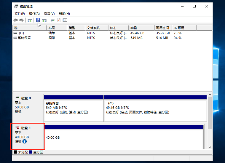225x163 pixels.
Task: Click the offline disk info icon
Action: click(x=25, y=141)
